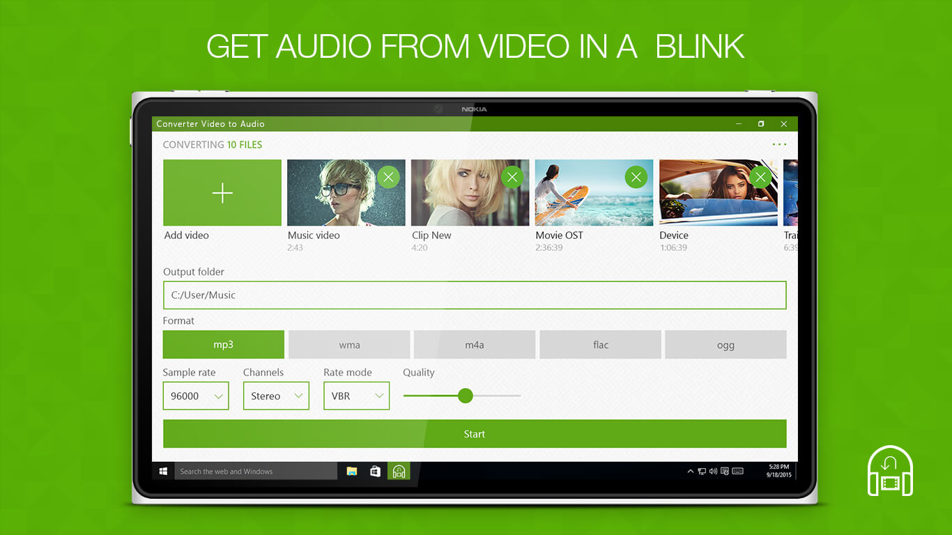Click the Add video label

(x=187, y=235)
